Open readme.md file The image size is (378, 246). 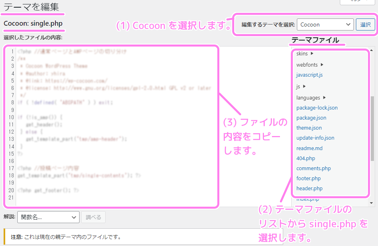coord(309,148)
